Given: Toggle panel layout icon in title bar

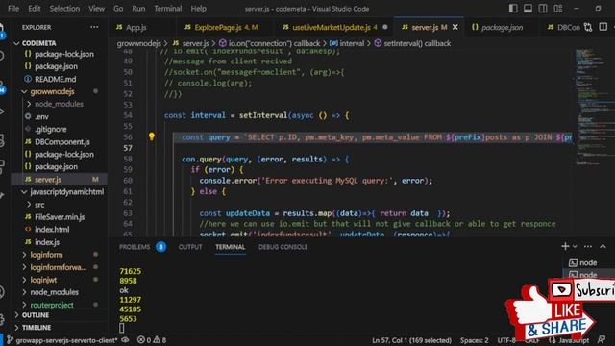Looking at the screenshot, I should pyautogui.click(x=528, y=9).
